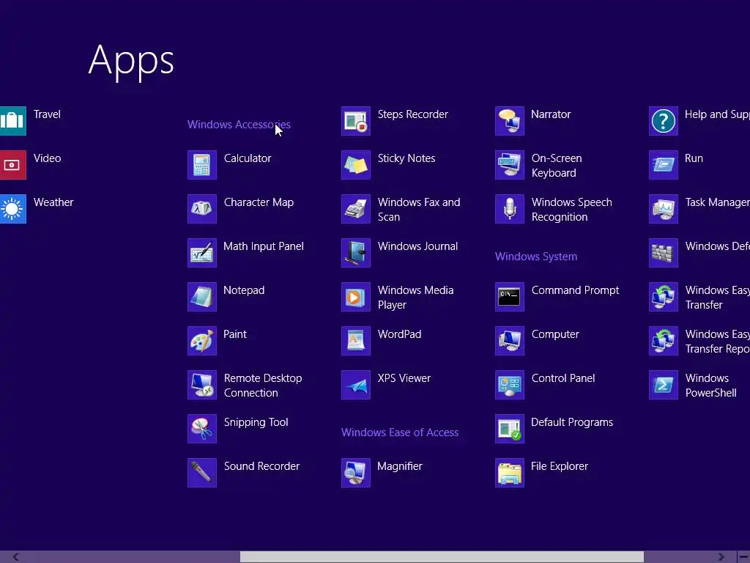Screen dimensions: 750x563
Task: Click the zoom-out minus button at corner
Action: [743, 557]
